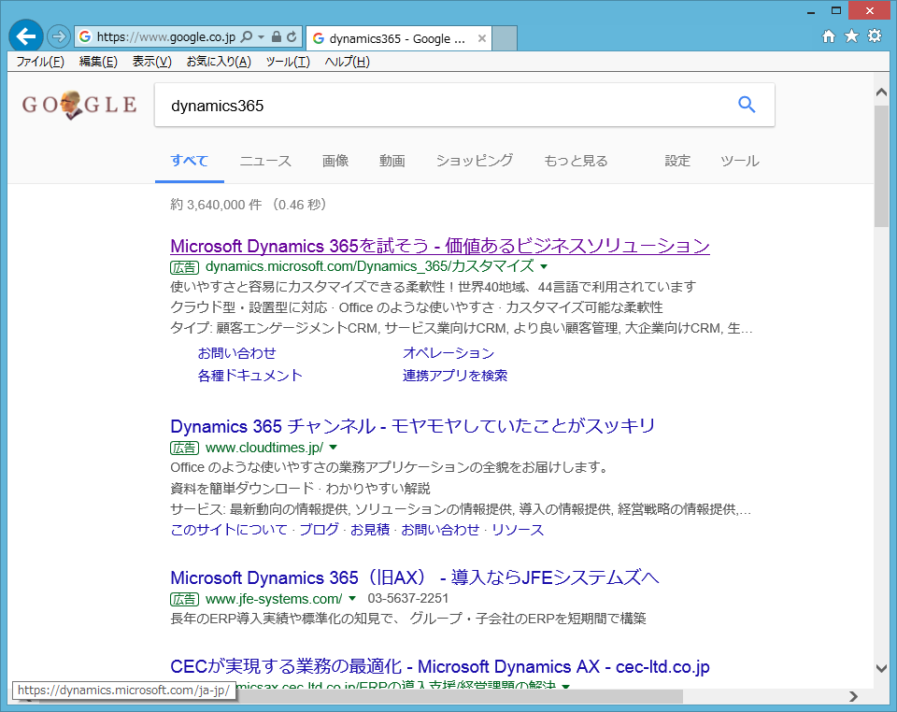Open the 編集(E) menu
Viewport: 897px width, 712px height.
pos(98,62)
